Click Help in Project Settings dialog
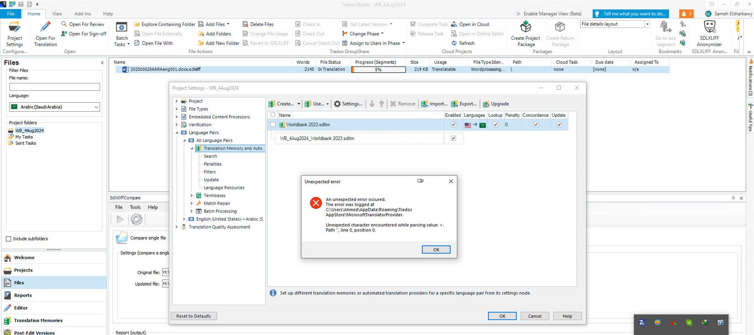The height and width of the screenshot is (335, 754). [x=568, y=316]
